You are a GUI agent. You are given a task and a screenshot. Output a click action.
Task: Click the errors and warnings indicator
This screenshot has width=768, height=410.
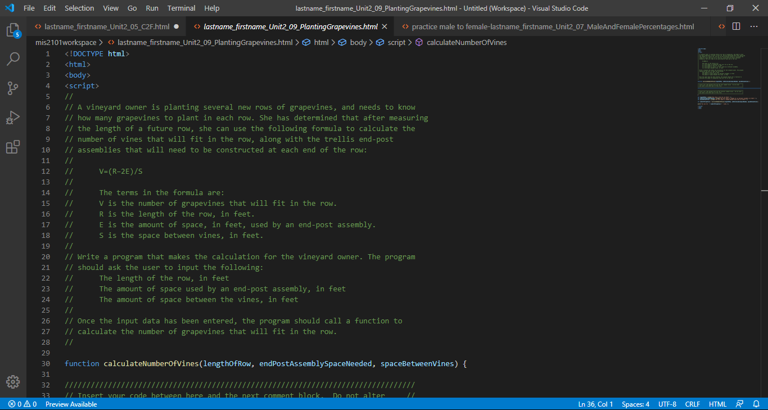point(22,404)
